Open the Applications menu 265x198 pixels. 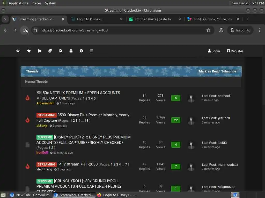[x=18, y=3]
